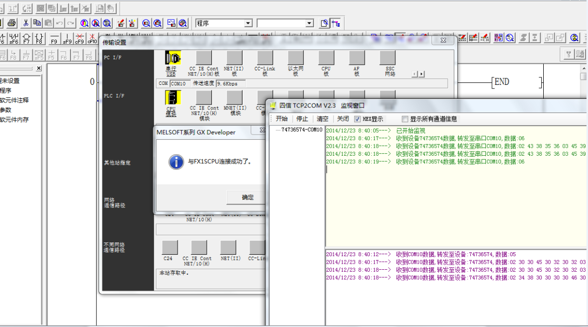Screen dimensions: 588x327
Task: Insert normally open contact sF6
Action: click(14, 39)
